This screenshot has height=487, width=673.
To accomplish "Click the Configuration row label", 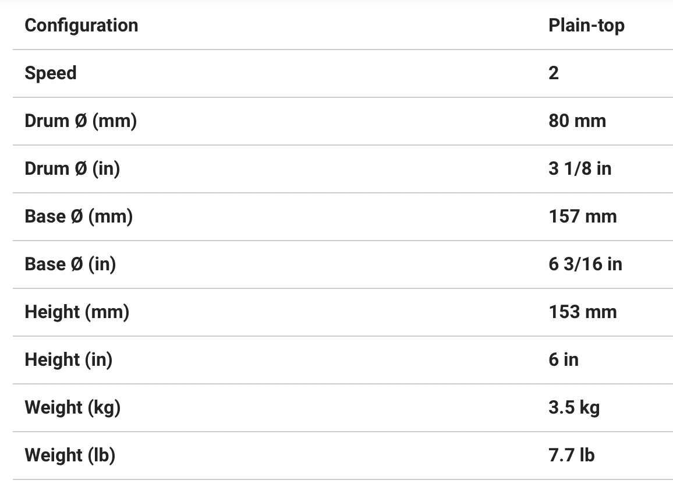I will pyautogui.click(x=82, y=26).
